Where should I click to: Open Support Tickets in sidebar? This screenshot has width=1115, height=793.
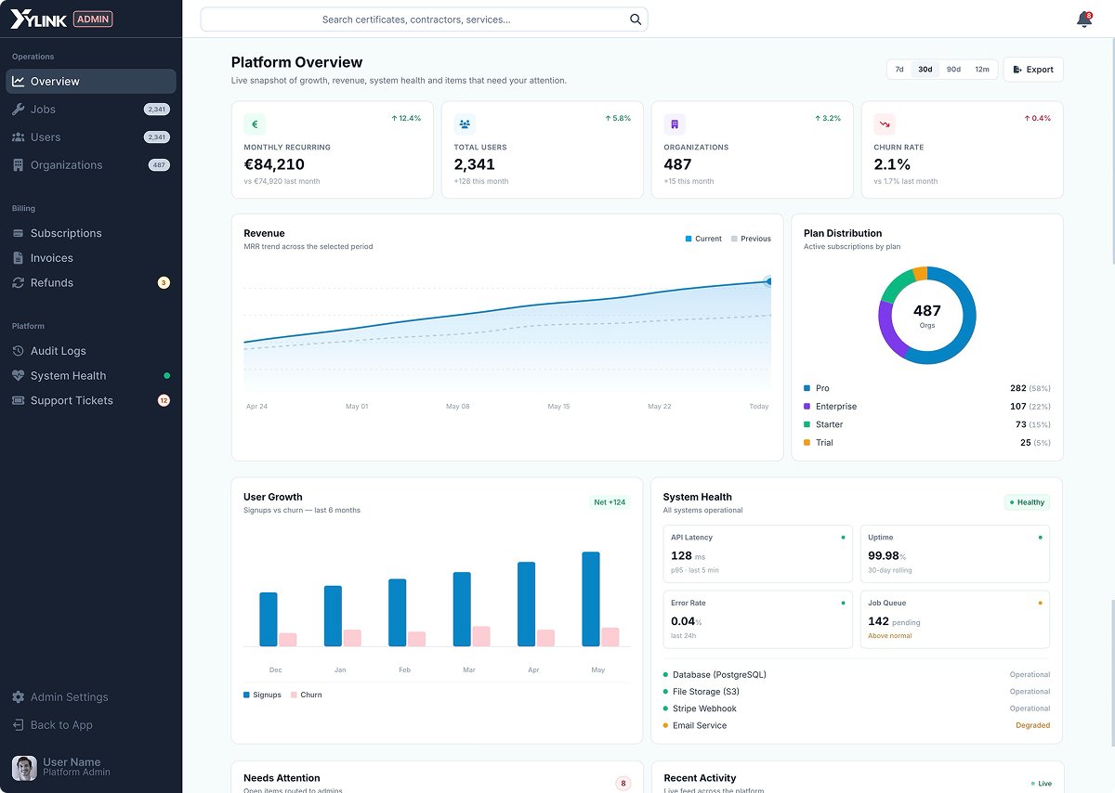pos(91,401)
